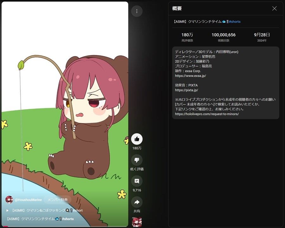Click the #shorts hashtag in video overlay title
Screen dimensions: 285x228
[x=68, y=219]
